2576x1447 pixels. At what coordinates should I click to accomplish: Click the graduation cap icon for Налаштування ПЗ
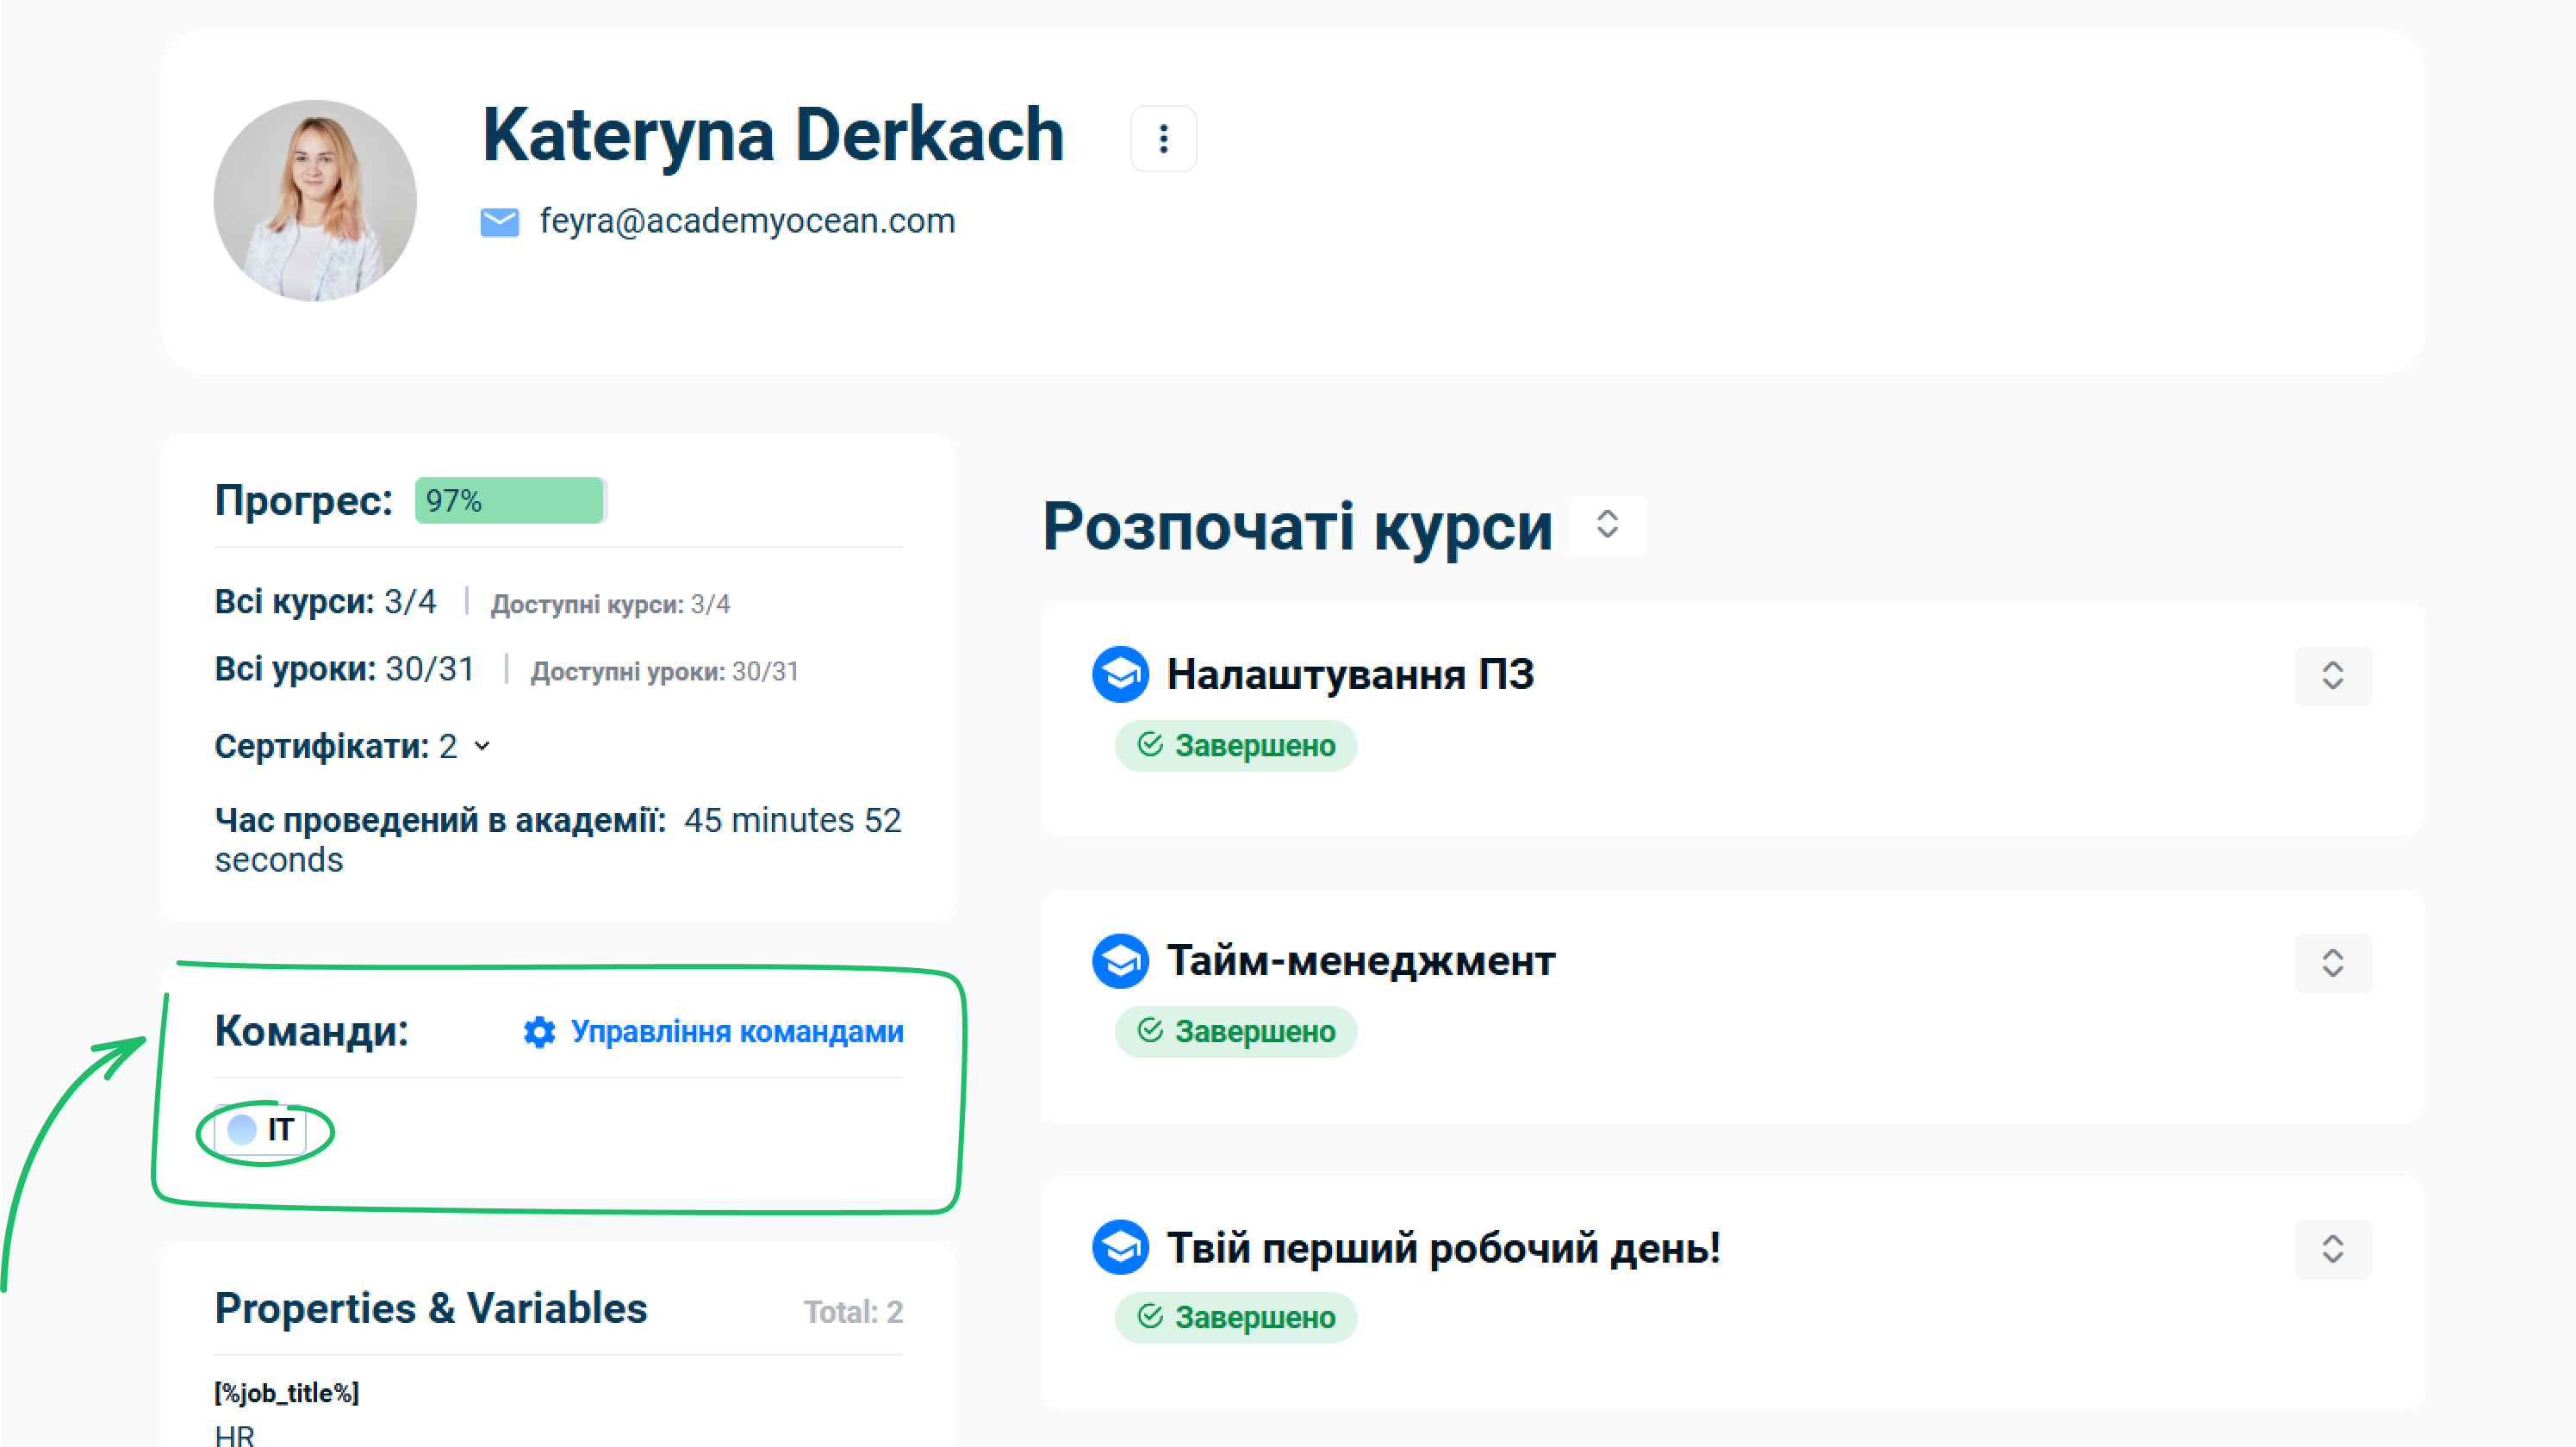pos(1120,675)
